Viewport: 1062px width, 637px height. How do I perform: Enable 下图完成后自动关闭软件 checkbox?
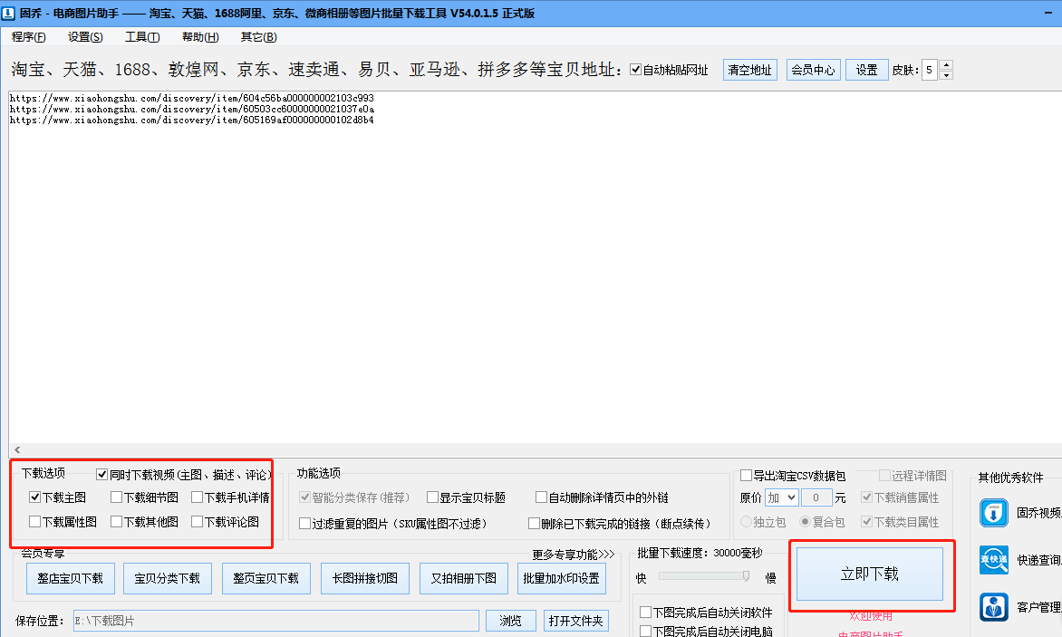click(646, 612)
